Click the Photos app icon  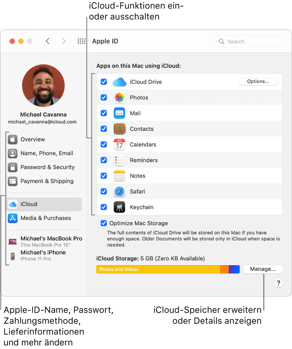[119, 98]
